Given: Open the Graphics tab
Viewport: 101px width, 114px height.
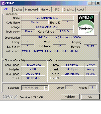Looking at the screenshot, I should [69, 10].
